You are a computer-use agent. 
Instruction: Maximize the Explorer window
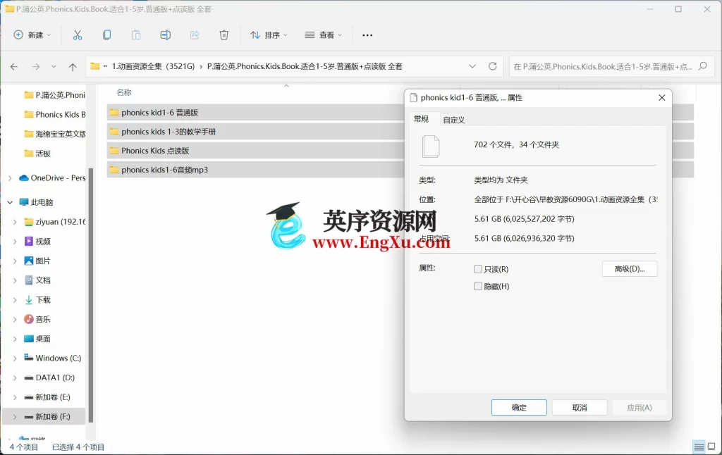tap(678, 9)
